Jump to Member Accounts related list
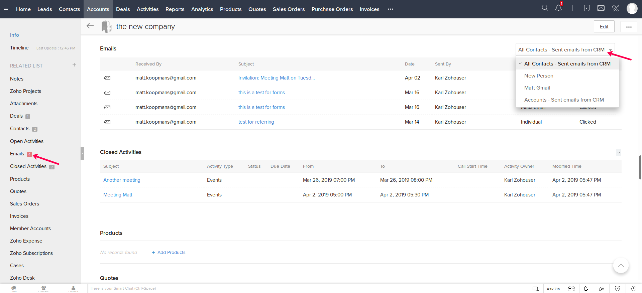 coord(30,229)
